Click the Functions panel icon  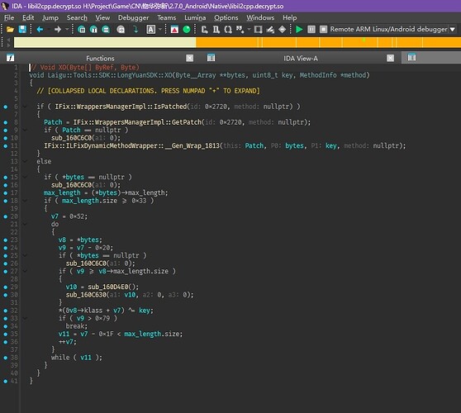pos(10,58)
